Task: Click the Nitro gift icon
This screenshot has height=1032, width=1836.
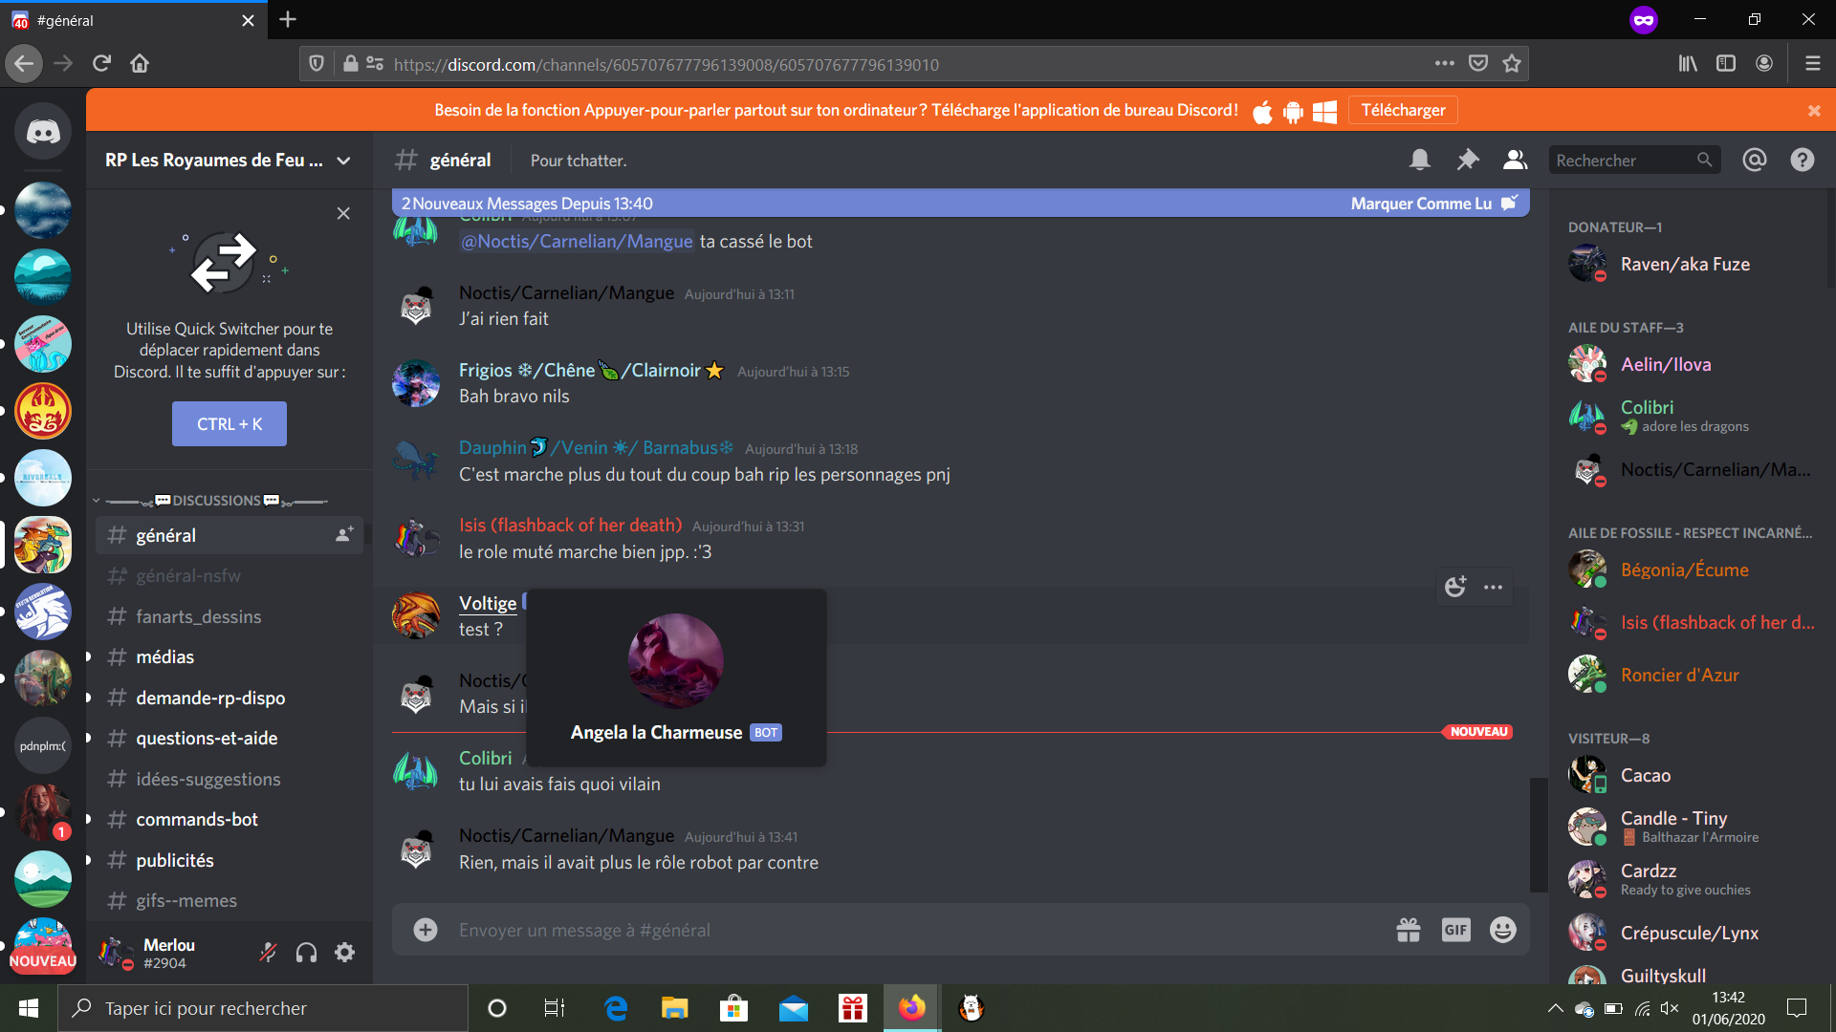Action: point(1408,930)
